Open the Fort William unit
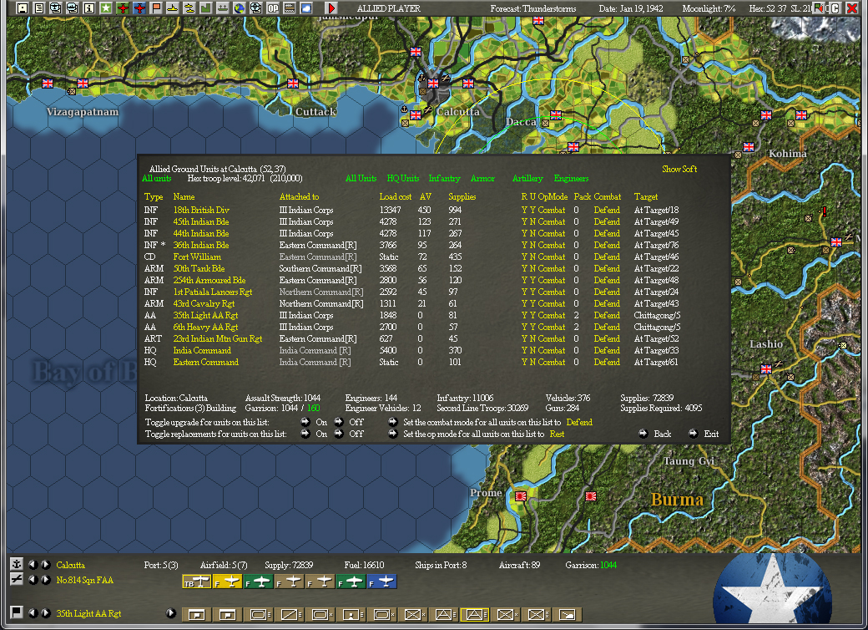The width and height of the screenshot is (868, 630). pyautogui.click(x=197, y=257)
